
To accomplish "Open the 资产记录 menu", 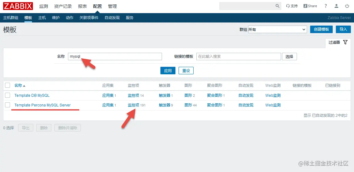I will [63, 6].
